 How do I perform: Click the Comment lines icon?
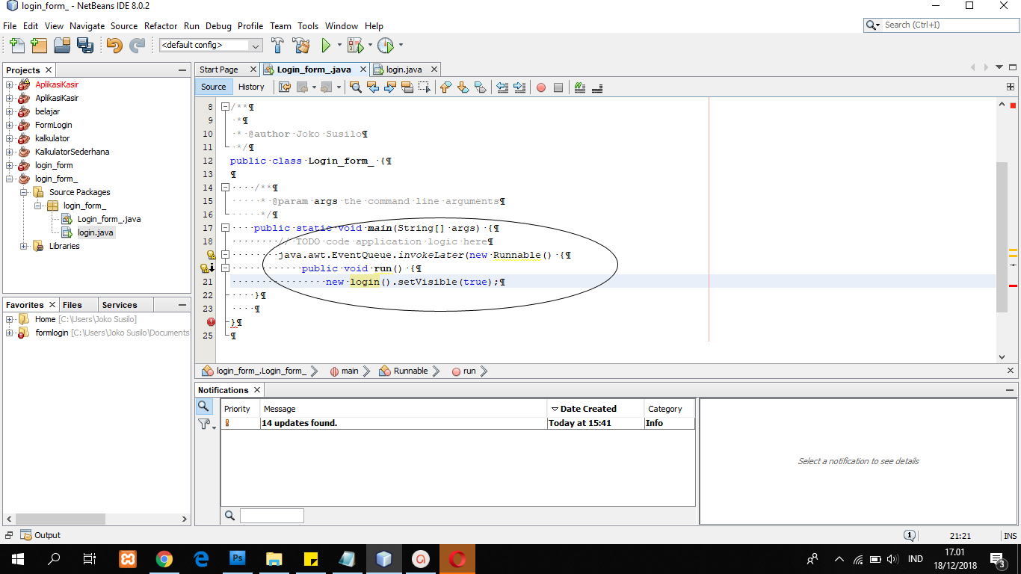point(579,87)
